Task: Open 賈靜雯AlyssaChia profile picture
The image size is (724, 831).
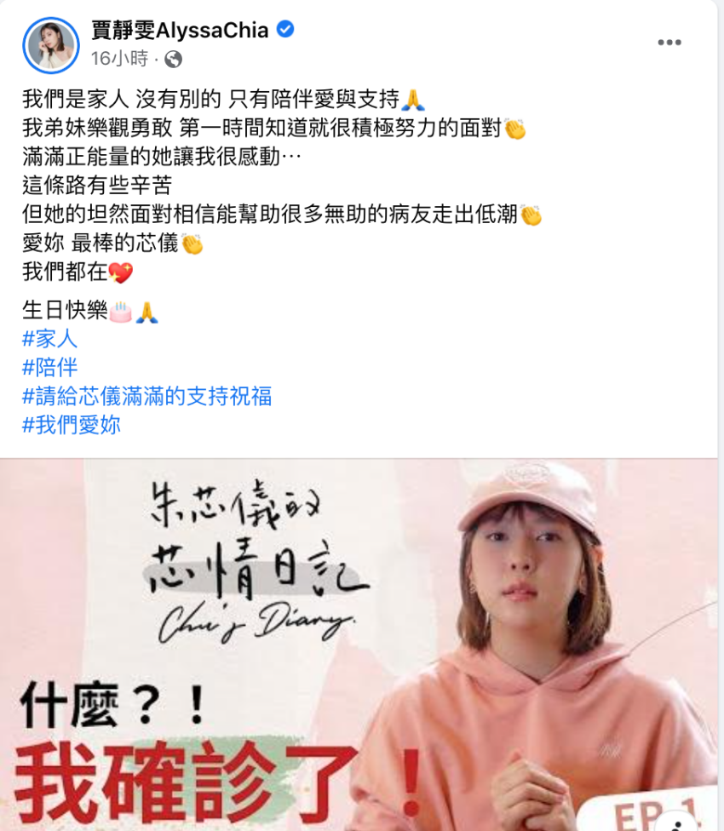Action: pos(51,45)
